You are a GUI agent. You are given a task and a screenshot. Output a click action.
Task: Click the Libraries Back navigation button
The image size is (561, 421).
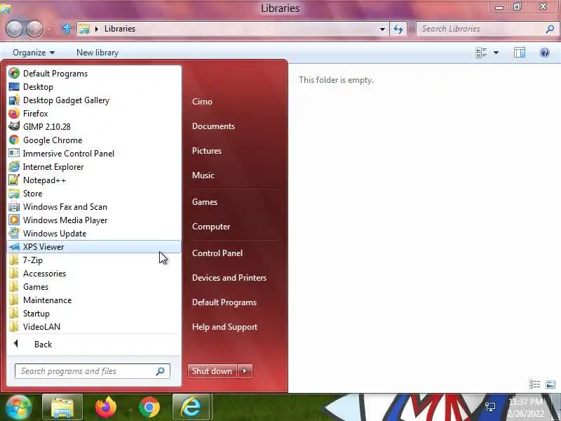click(x=14, y=29)
